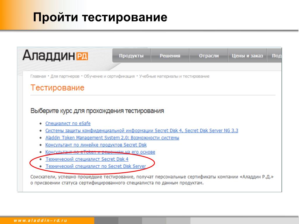The width and height of the screenshot is (299, 224).
Task: Go to Учебные материалы и тестирование breadcrumb
Action: pyautogui.click(x=174, y=76)
